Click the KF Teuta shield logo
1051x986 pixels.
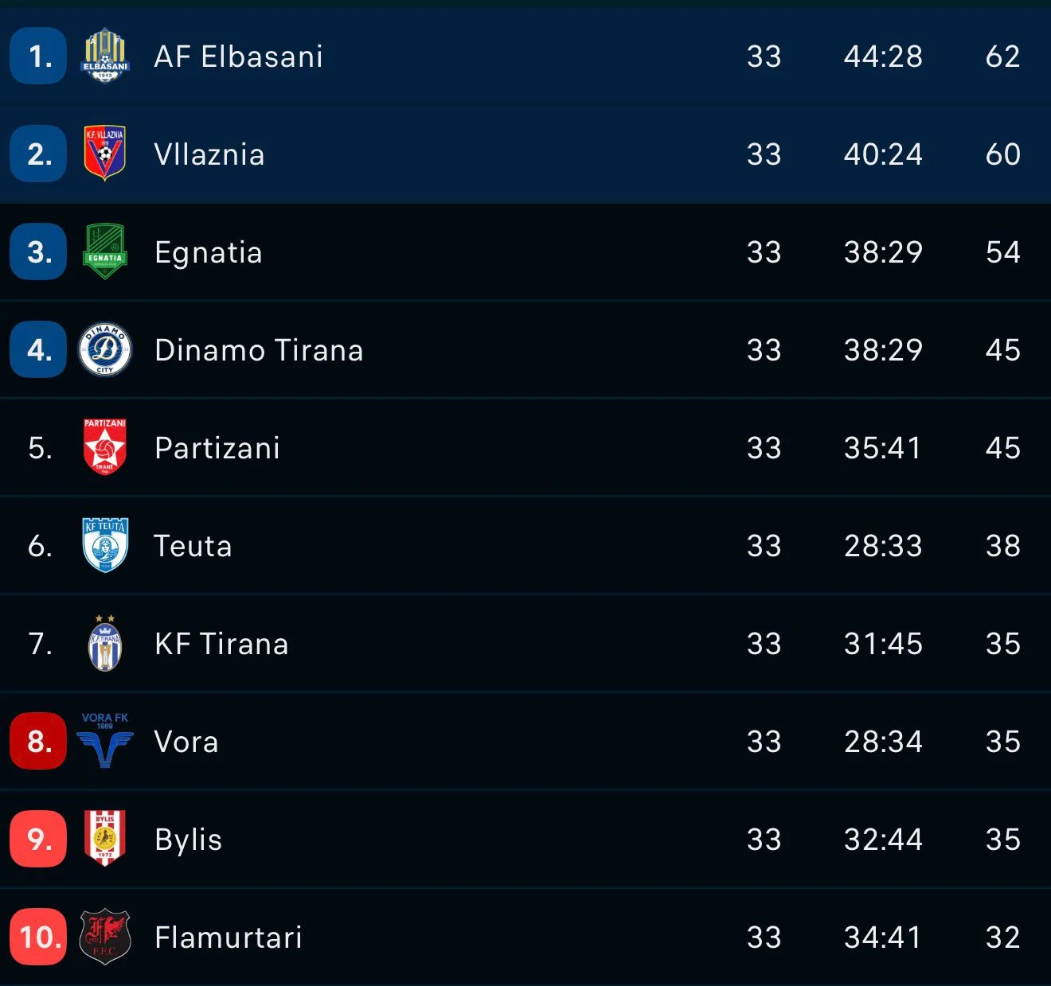105,545
